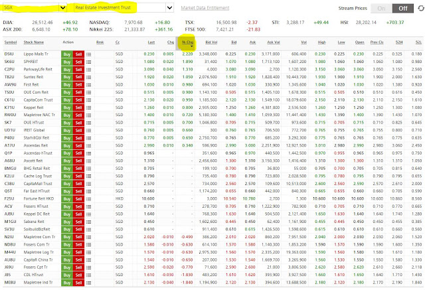Sort by Bid column header
Viewport: 425px width, 290px height.
(x=234, y=42)
